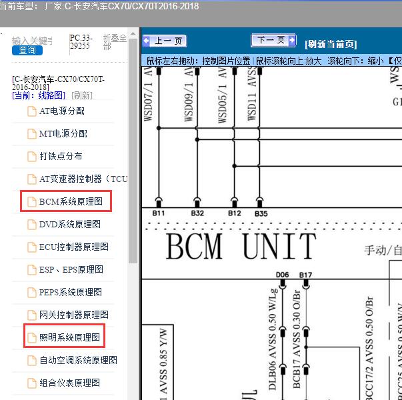Viewport: 402px width, 400px height.
Task: Click right arrow icon on 下一页 button
Action: pos(292,40)
